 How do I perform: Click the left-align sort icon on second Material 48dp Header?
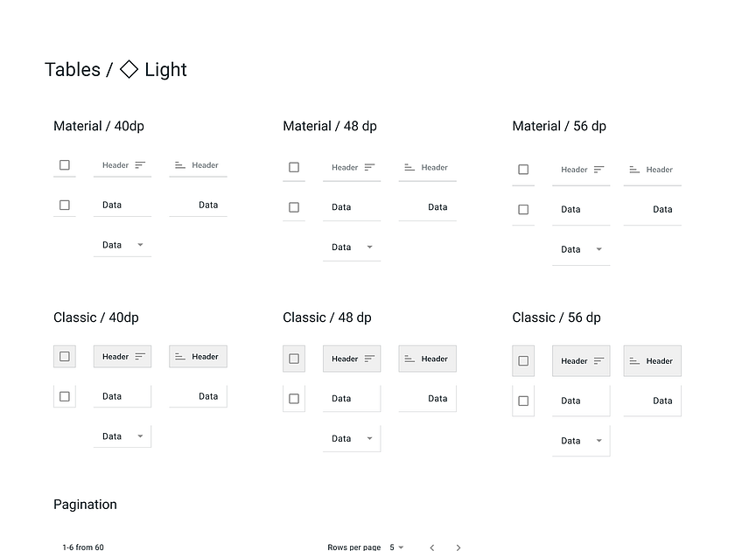click(409, 168)
